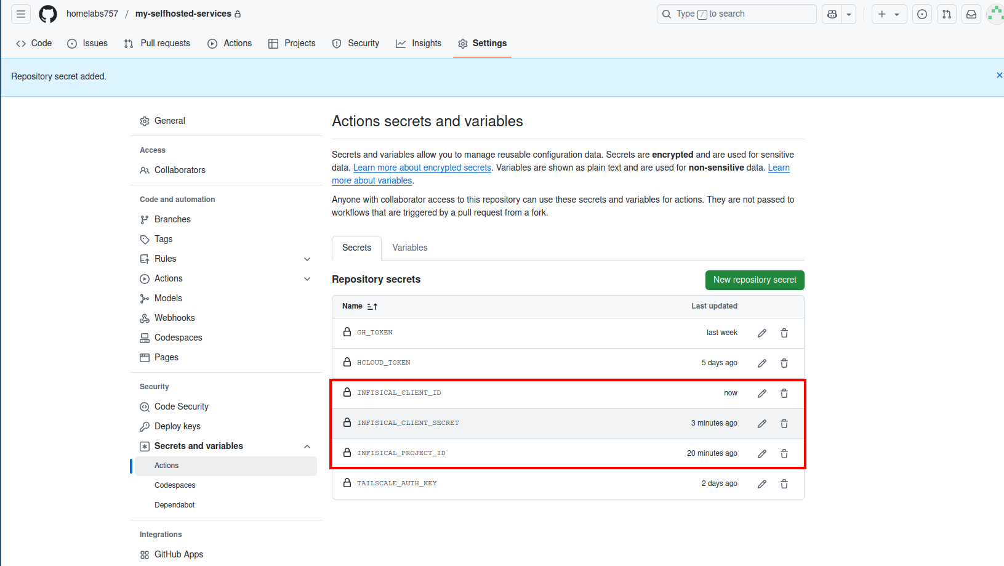This screenshot has width=1004, height=566.
Task: Delete the INFISICAL_CLIENT_SECRET secret
Action: (784, 424)
